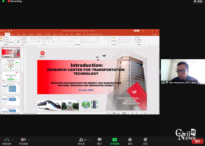Open reactions emoji icon

(x=146, y=140)
